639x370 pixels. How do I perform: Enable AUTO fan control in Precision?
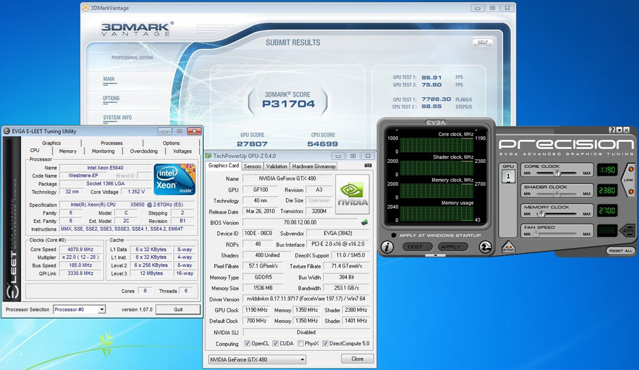coord(627,229)
